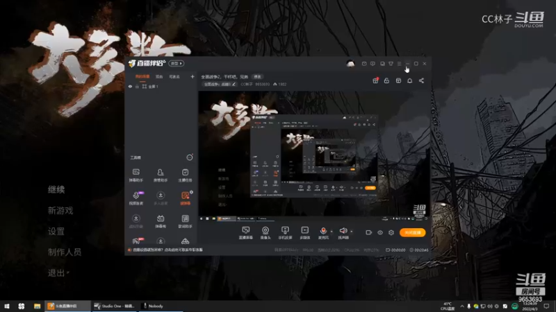The height and width of the screenshot is (312, 556).
Task: Toggle lock on the 全屏1 source
Action: point(137,86)
